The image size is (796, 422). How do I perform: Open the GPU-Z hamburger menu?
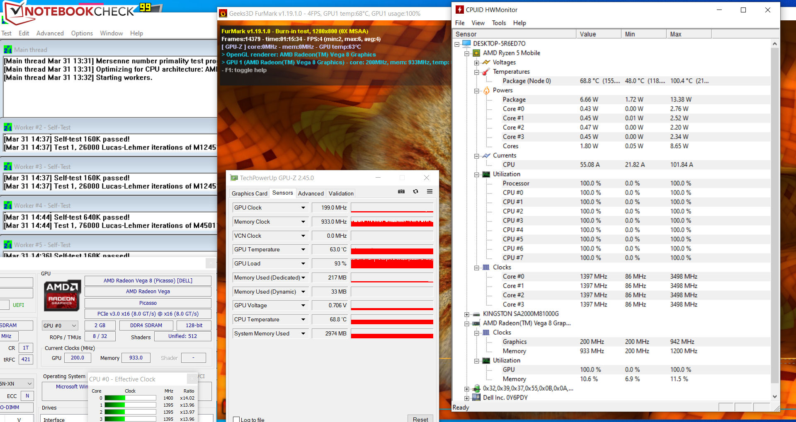(430, 191)
